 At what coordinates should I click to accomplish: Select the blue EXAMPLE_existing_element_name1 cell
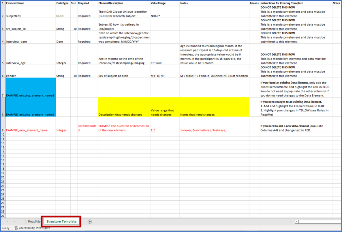point(30,88)
